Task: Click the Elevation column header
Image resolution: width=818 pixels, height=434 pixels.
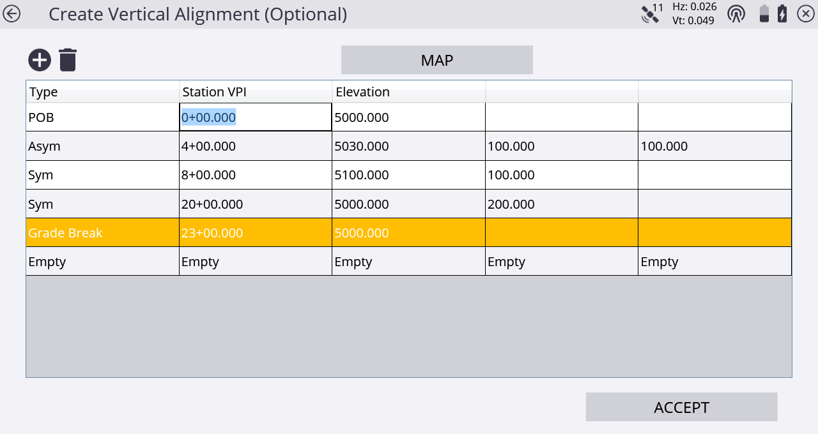Action: [x=408, y=92]
